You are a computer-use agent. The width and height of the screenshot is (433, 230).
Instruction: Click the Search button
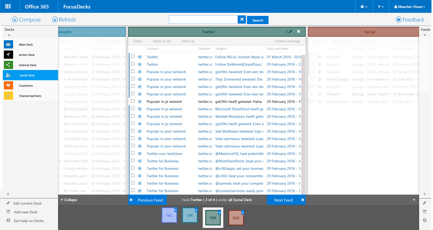[x=258, y=20]
